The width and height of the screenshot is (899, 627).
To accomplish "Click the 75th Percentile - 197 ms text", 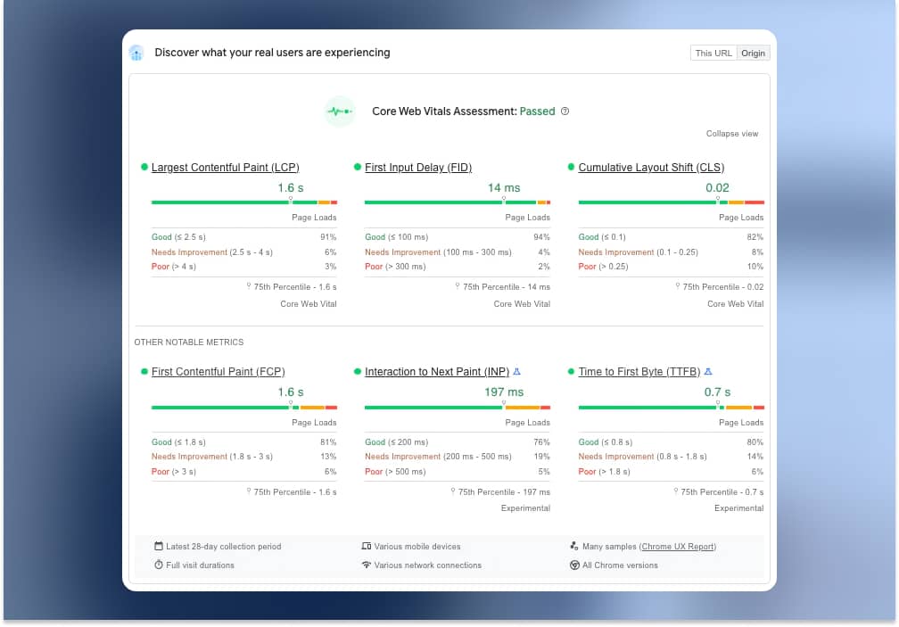I will tap(504, 492).
